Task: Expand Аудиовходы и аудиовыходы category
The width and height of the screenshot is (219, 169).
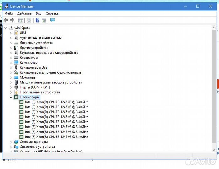Action: (x=11, y=38)
